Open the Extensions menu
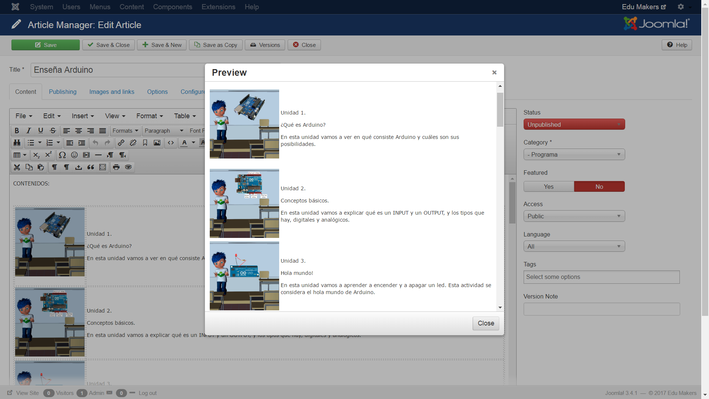Screen dimensions: 709x399 point(218,7)
